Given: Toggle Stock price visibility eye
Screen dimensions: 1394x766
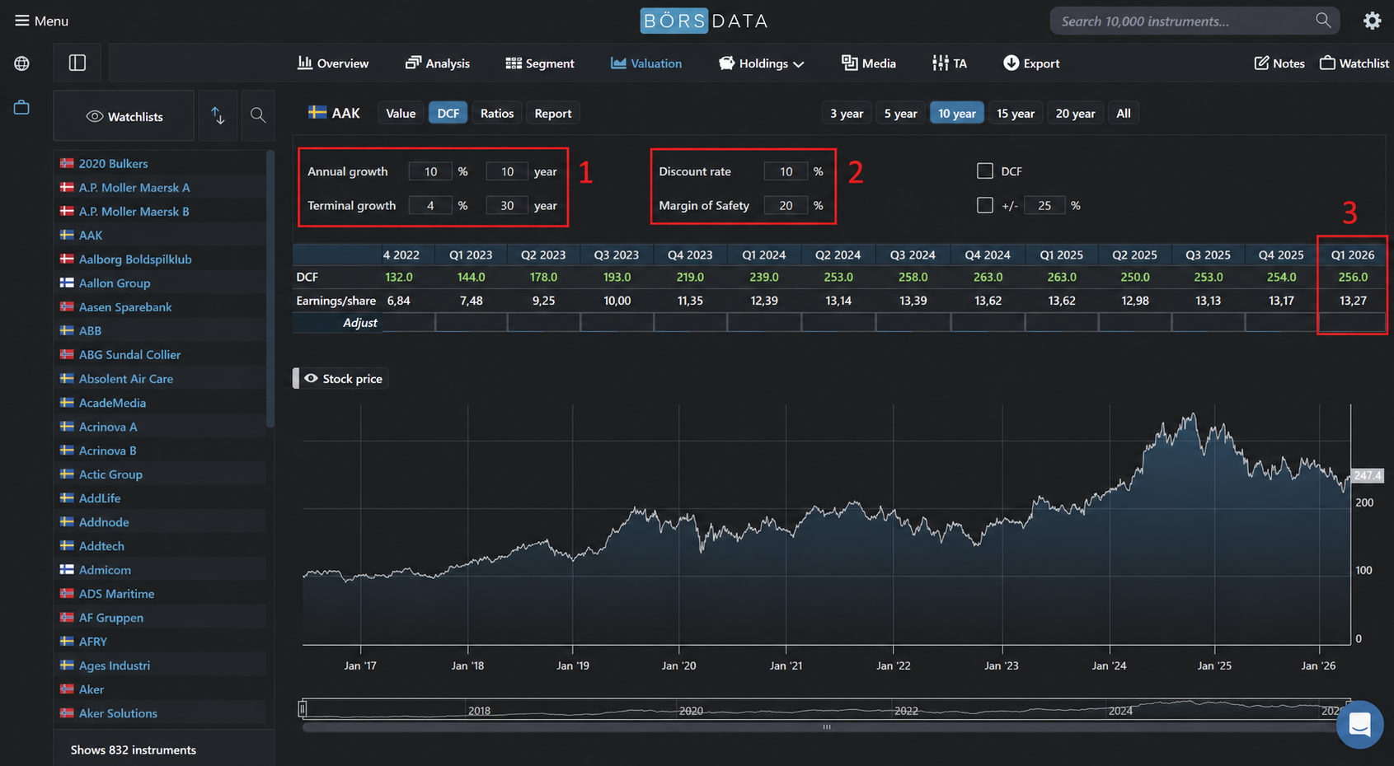Looking at the screenshot, I should (311, 378).
